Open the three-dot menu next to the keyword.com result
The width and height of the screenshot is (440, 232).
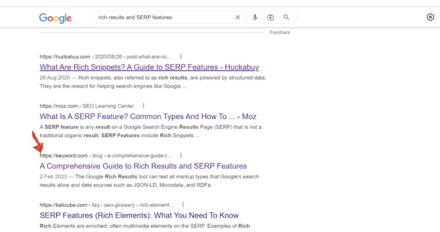pos(181,156)
